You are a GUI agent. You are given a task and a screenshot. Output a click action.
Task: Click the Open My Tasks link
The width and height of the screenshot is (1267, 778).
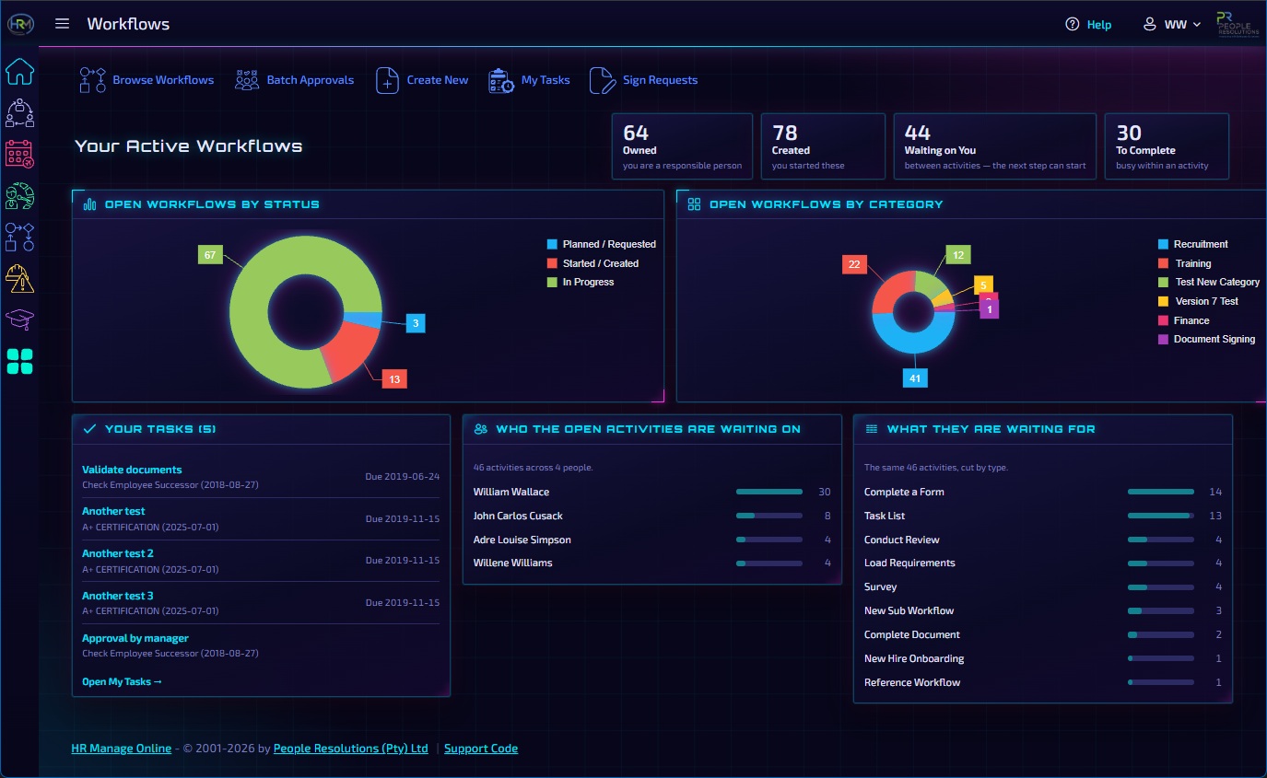tap(122, 682)
